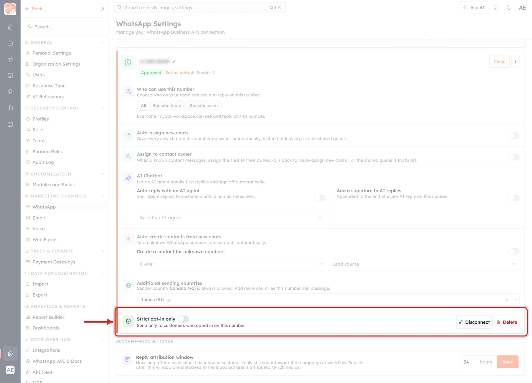The width and height of the screenshot is (532, 383).
Task: Open the Owner dropdown
Action: point(231,264)
